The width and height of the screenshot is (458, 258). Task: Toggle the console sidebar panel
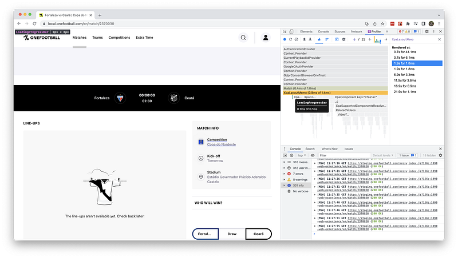[285, 155]
